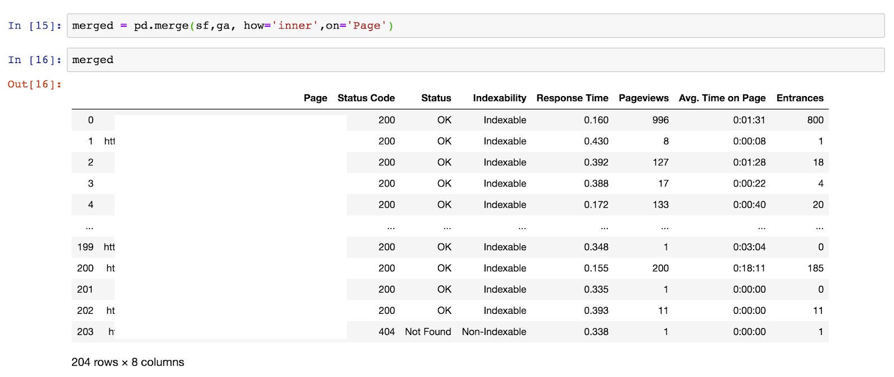Select the 404 status code cell
894x377 pixels.
[x=387, y=332]
